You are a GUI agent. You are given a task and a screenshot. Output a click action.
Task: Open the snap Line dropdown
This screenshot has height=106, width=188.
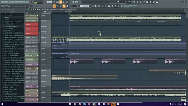(74, 6)
